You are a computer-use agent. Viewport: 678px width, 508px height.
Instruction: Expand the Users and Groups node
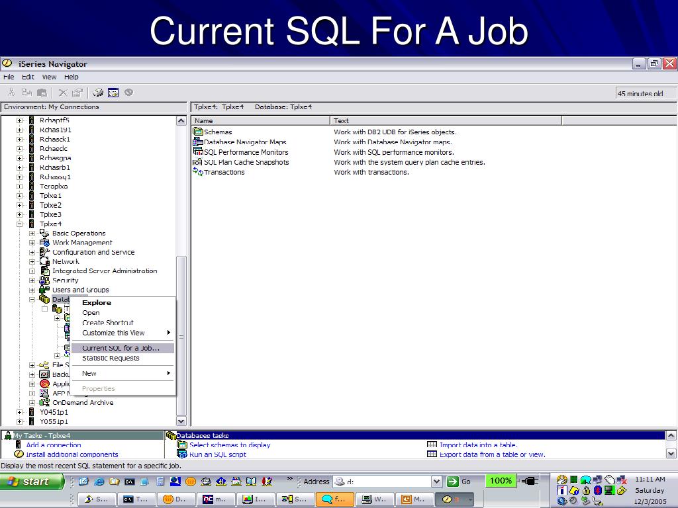(32, 290)
